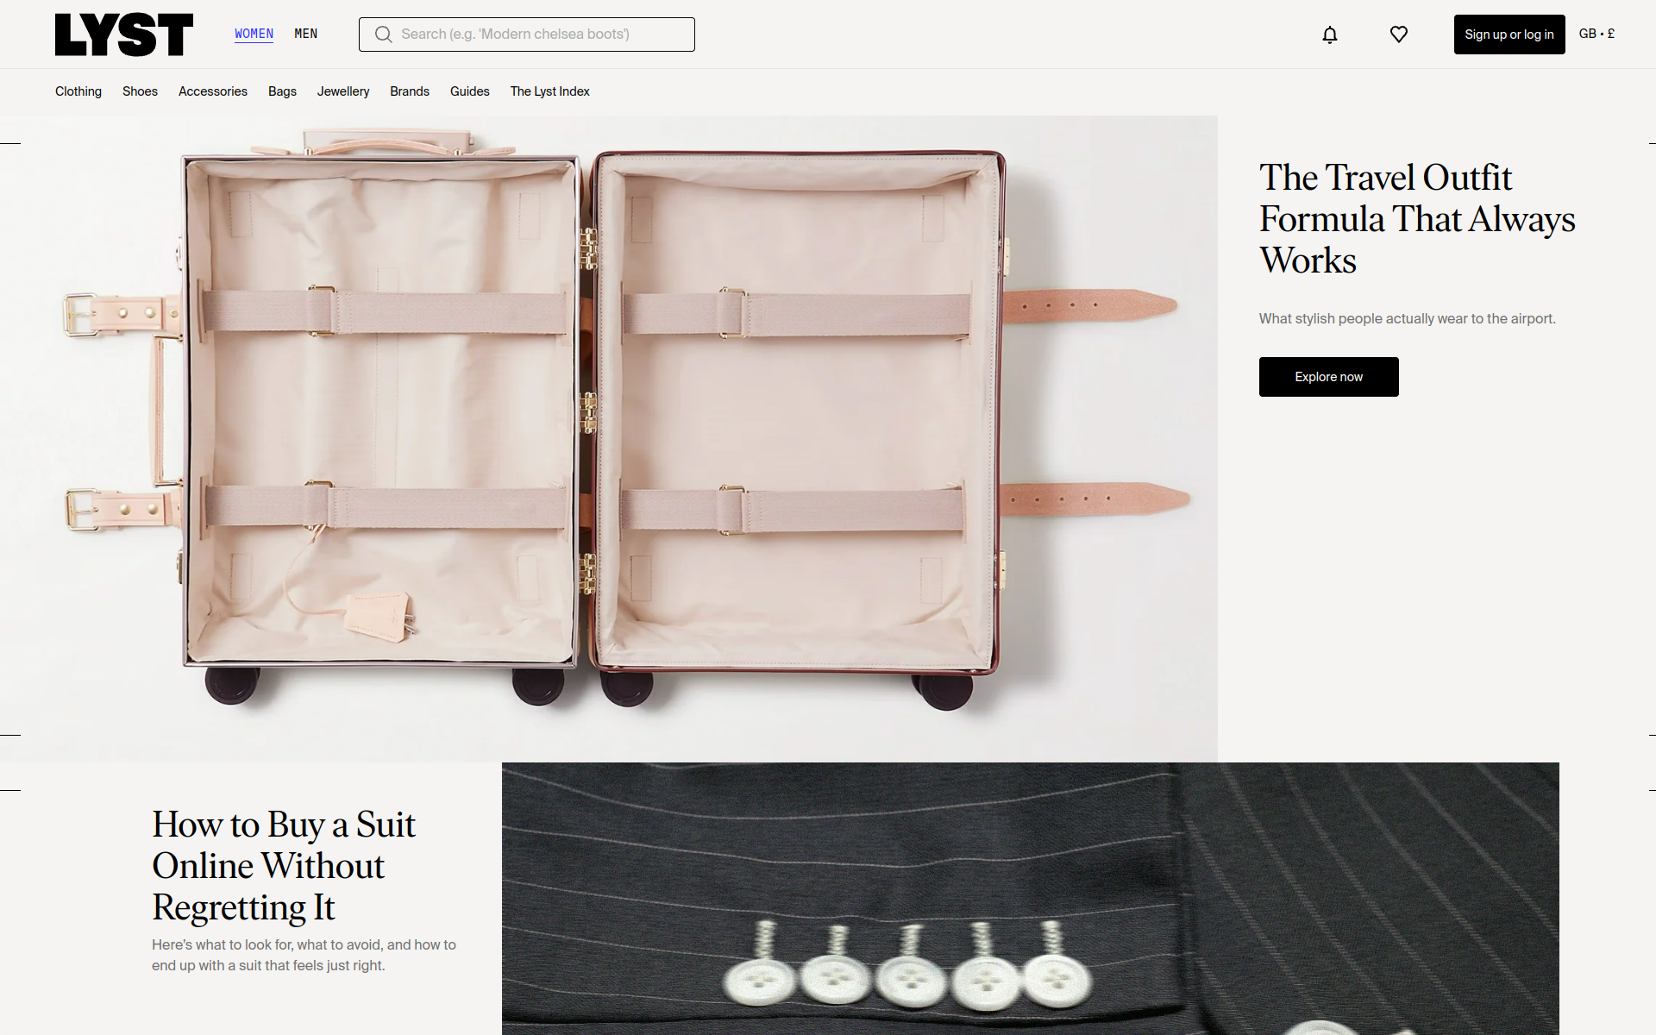Open the open suitcase hero image
Screen dimensions: 1656x1035
[x=609, y=438]
